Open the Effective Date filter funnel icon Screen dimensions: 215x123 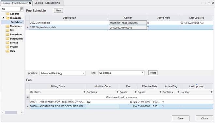click(x=160, y=92)
